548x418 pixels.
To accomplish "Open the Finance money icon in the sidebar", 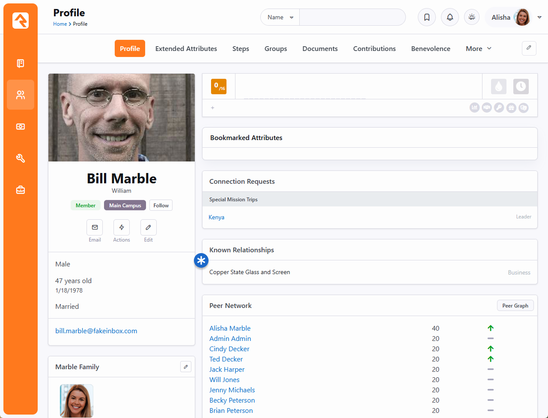I will [x=21, y=127].
